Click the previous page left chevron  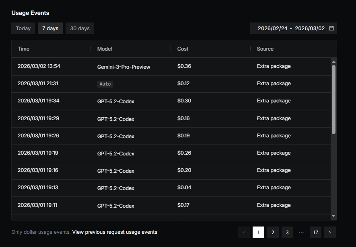coord(244,232)
